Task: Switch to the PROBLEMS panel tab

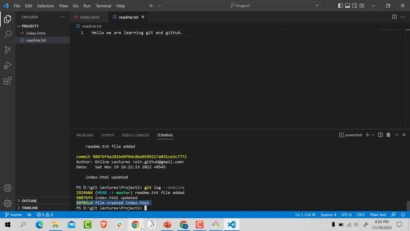Action: (85, 135)
